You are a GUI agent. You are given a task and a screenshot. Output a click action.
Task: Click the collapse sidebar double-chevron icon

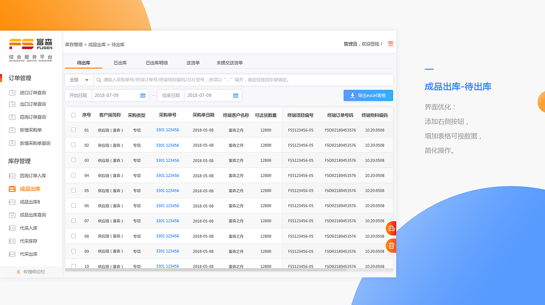click(19, 272)
